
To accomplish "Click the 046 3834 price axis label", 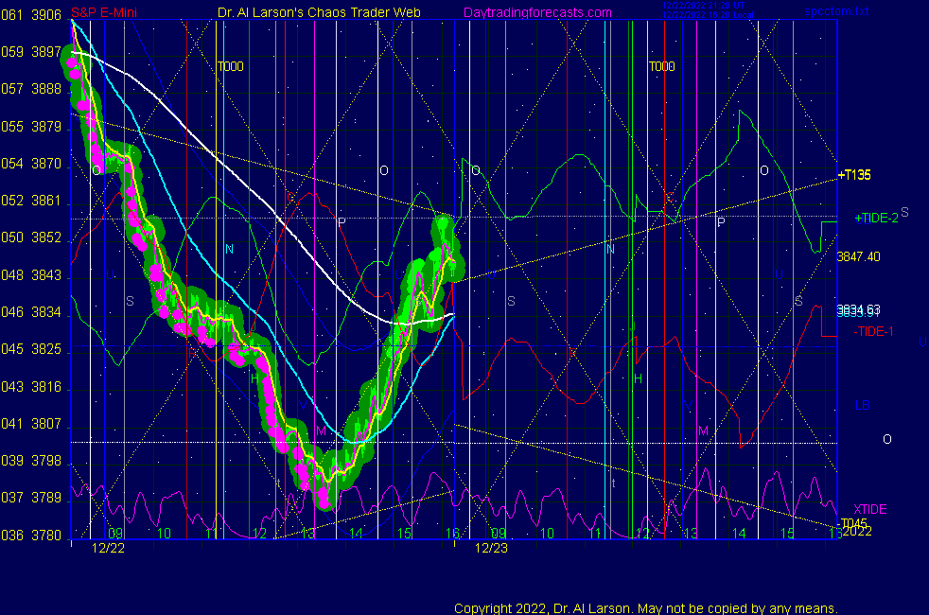I will (x=31, y=312).
